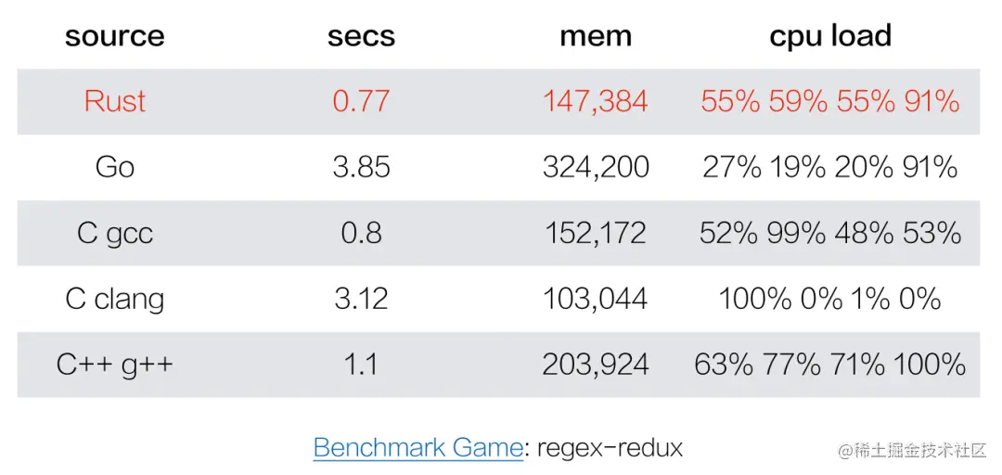
Task: Click Go's 3.85 secs value
Action: click(x=362, y=168)
